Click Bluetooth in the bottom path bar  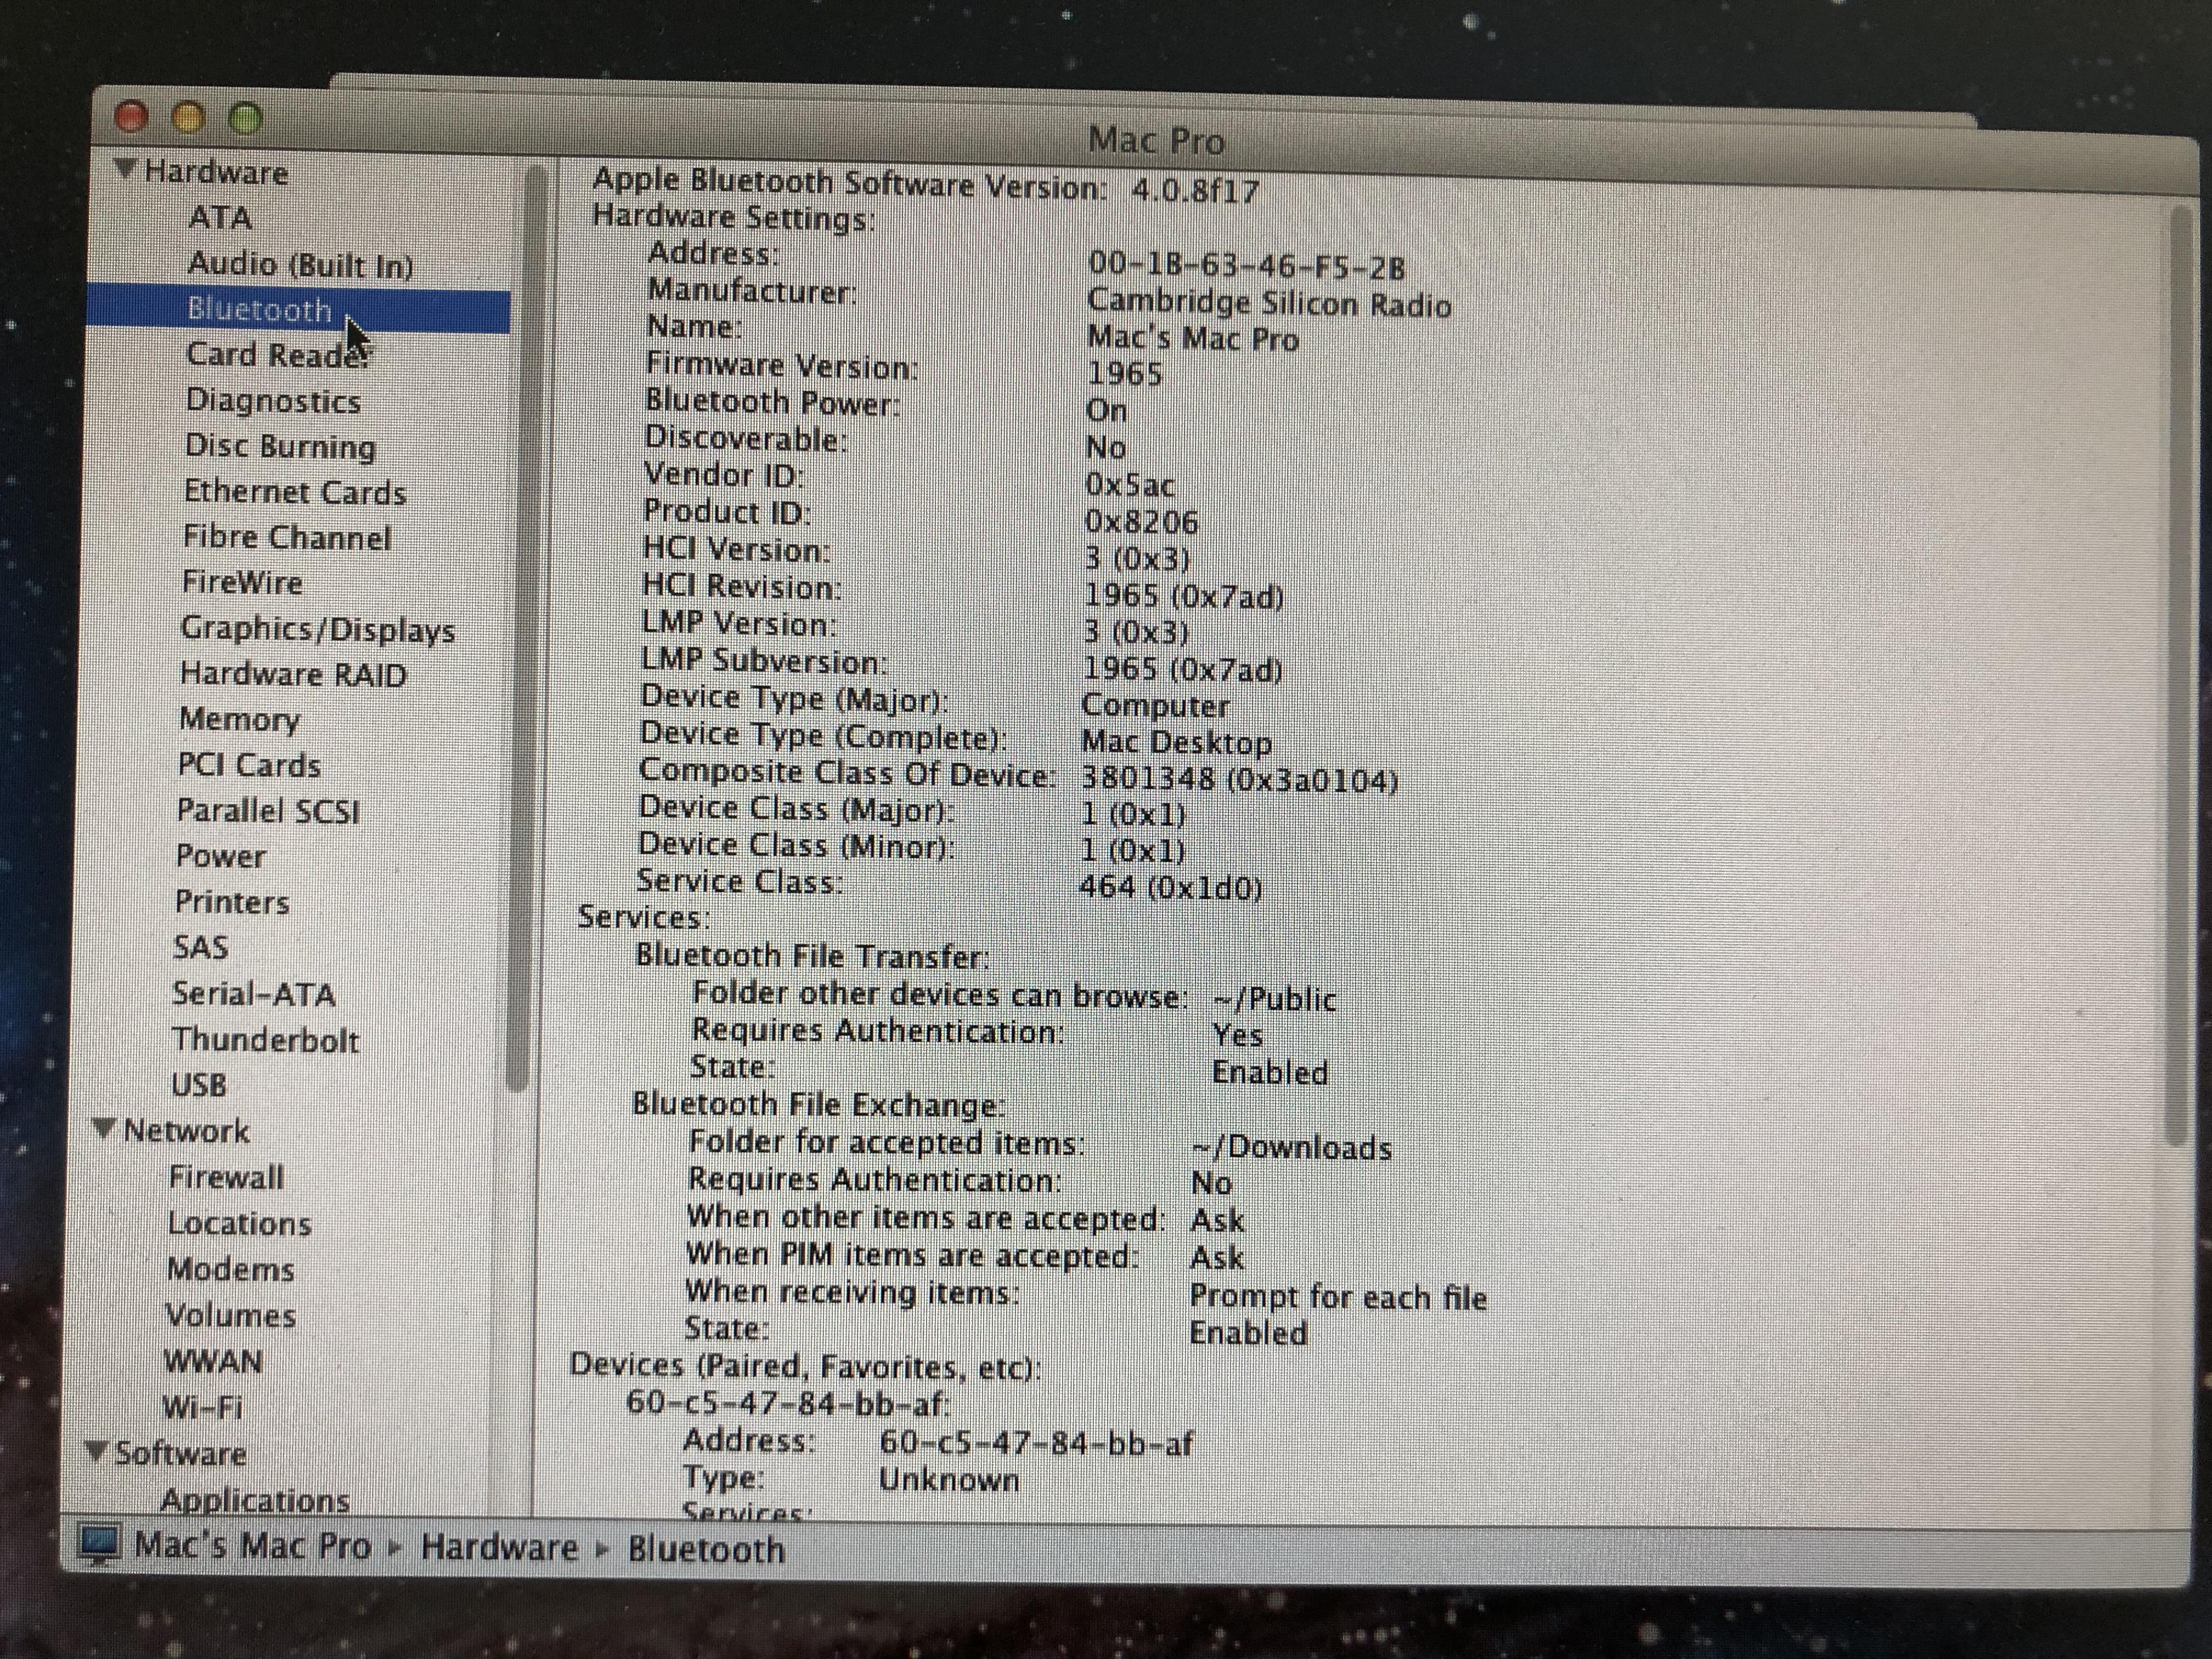[x=706, y=1549]
